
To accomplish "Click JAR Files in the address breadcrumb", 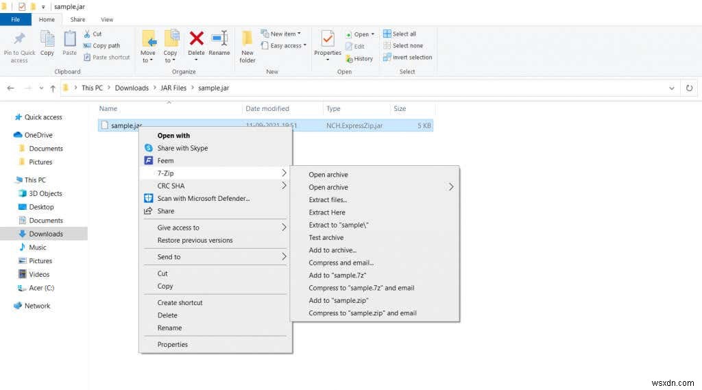I will point(173,88).
